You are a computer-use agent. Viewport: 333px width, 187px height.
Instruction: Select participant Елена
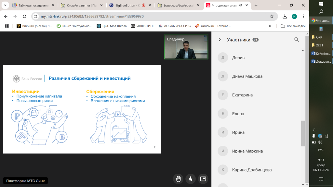(238, 114)
